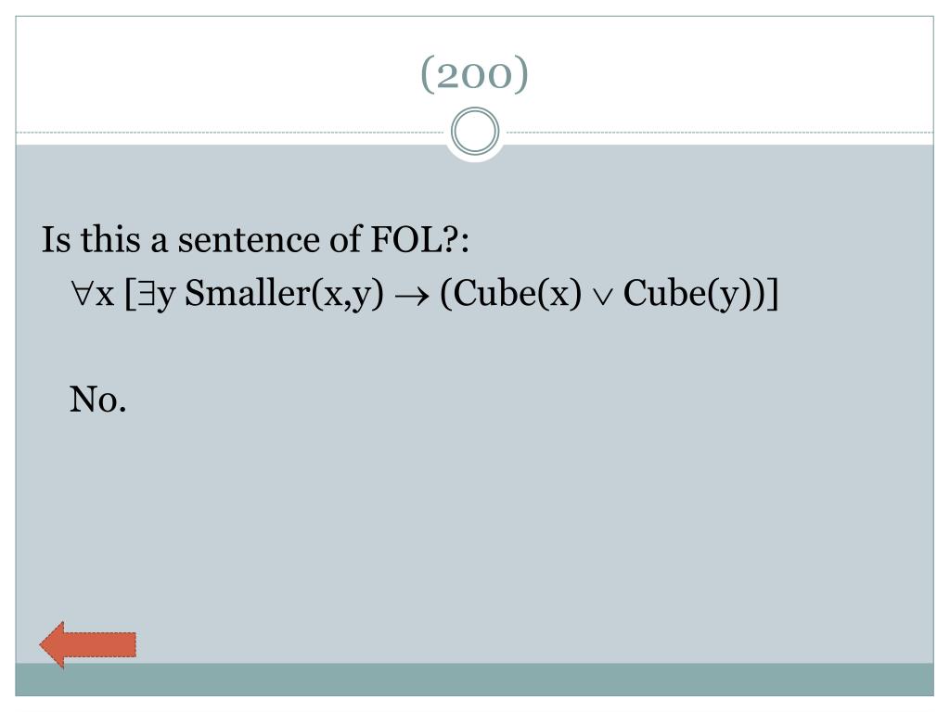
Task: Click the Smaller(x,y) predicate
Action: [284, 294]
